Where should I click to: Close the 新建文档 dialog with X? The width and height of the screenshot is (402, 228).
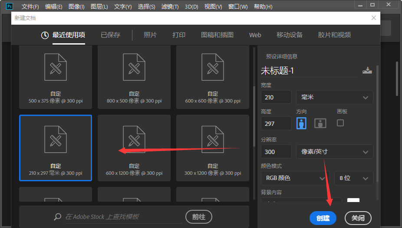(x=374, y=18)
